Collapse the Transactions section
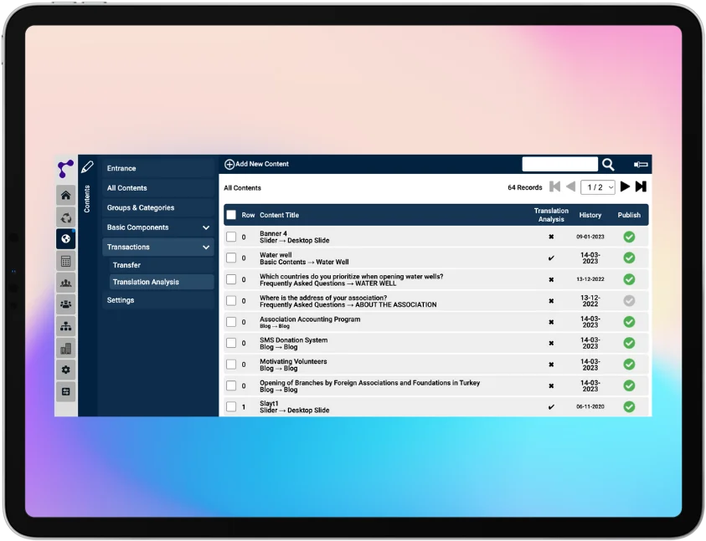The width and height of the screenshot is (706, 541). point(206,247)
